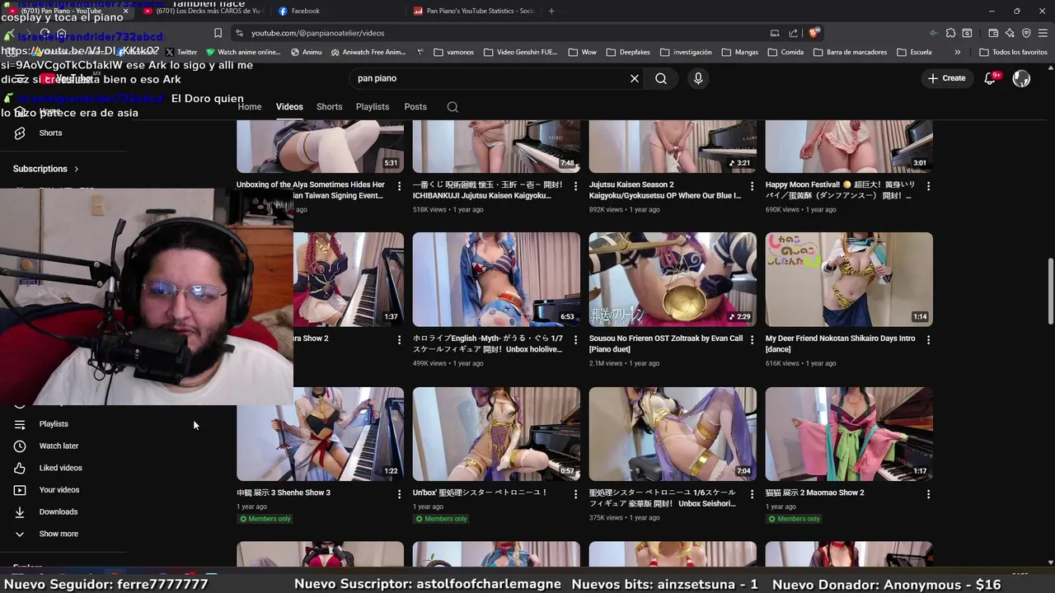Click the share page icon in address bar
Image resolution: width=1055 pixels, height=593 pixels.
point(793,33)
